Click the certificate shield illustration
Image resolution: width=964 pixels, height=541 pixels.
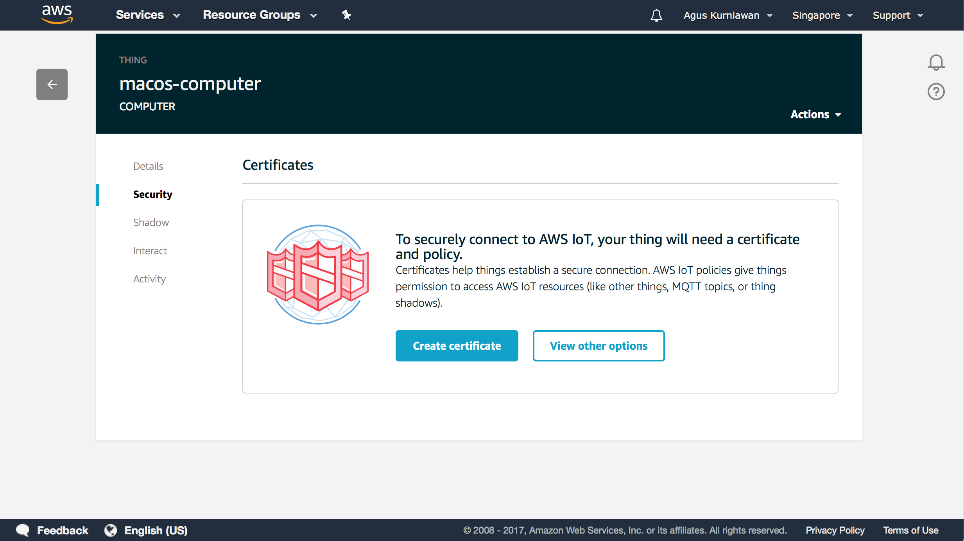(x=318, y=274)
